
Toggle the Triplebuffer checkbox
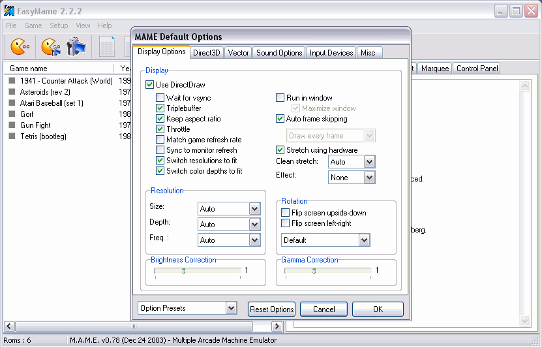pyautogui.click(x=160, y=108)
